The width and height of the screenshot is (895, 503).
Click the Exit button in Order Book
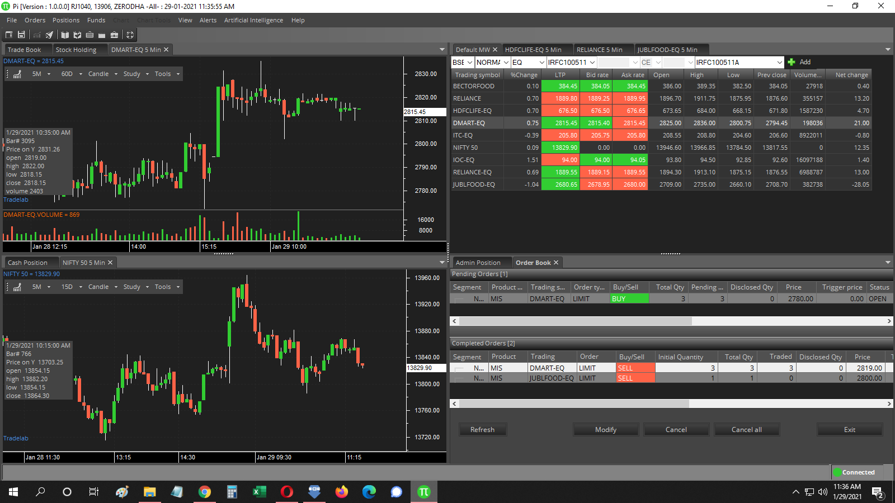pyautogui.click(x=850, y=430)
